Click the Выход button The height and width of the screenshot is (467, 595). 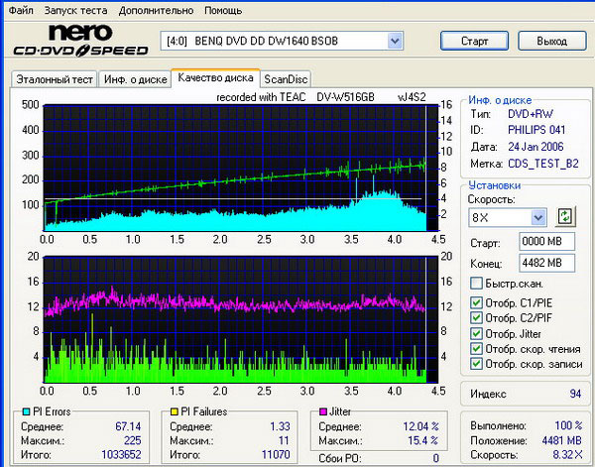(x=552, y=41)
